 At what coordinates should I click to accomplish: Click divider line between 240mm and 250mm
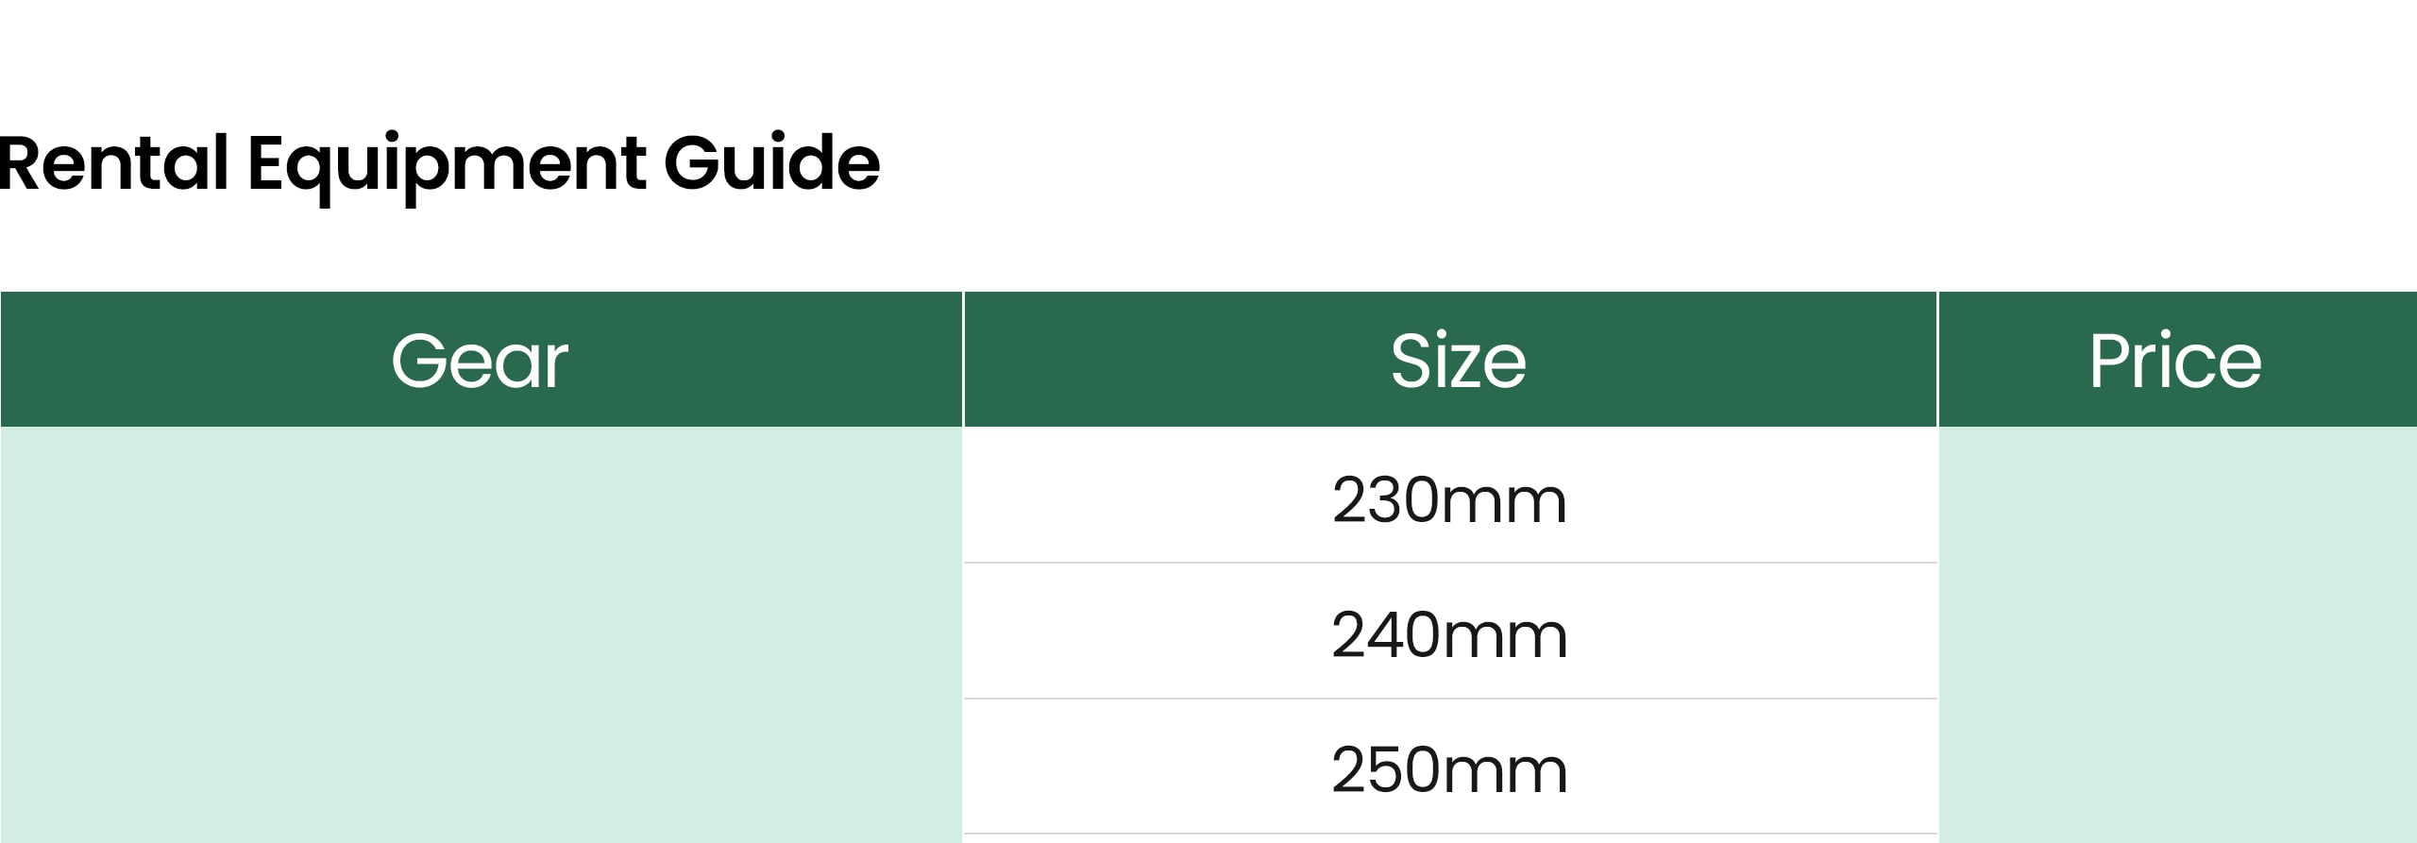pyautogui.click(x=1450, y=699)
